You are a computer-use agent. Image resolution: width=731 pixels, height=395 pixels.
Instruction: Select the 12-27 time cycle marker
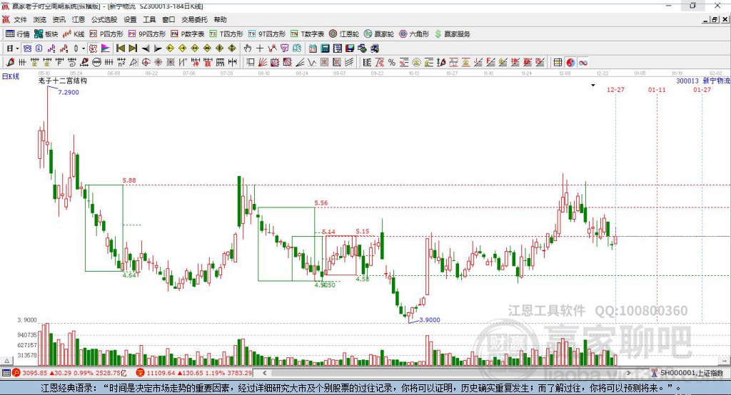click(x=615, y=89)
